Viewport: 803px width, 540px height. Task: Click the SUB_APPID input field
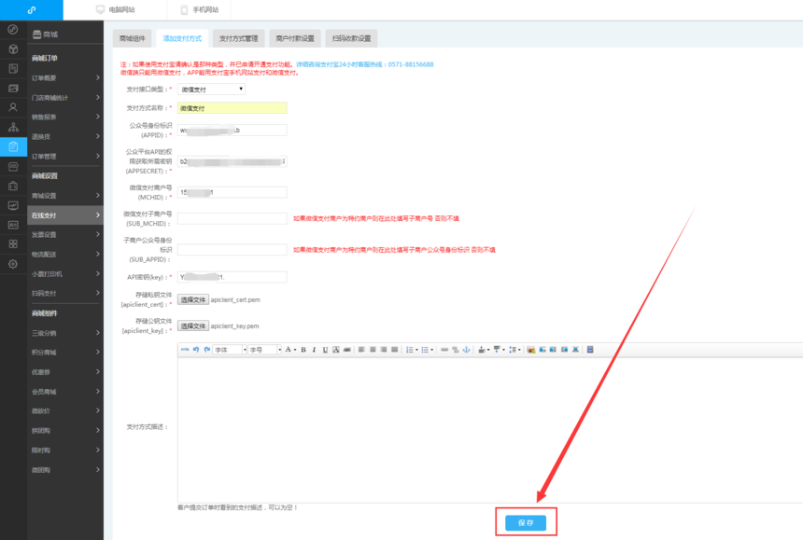[x=232, y=250]
